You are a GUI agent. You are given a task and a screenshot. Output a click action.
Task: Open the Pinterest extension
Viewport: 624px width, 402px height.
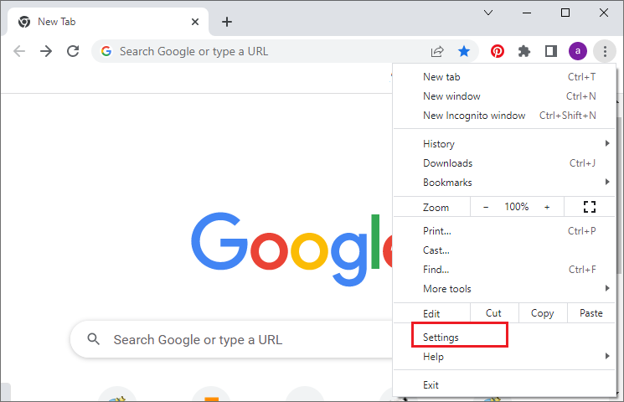click(498, 51)
